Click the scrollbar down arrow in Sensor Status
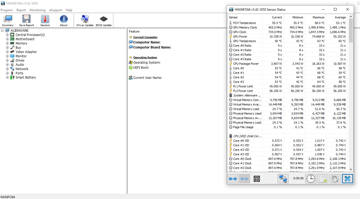Image resolution: width=360 pixels, height=199 pixels. tap(350, 169)
